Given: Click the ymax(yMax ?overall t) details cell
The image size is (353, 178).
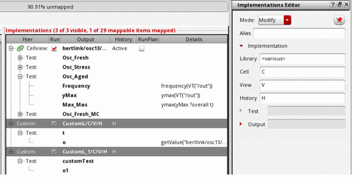Looking at the screenshot, I should click(x=187, y=105).
